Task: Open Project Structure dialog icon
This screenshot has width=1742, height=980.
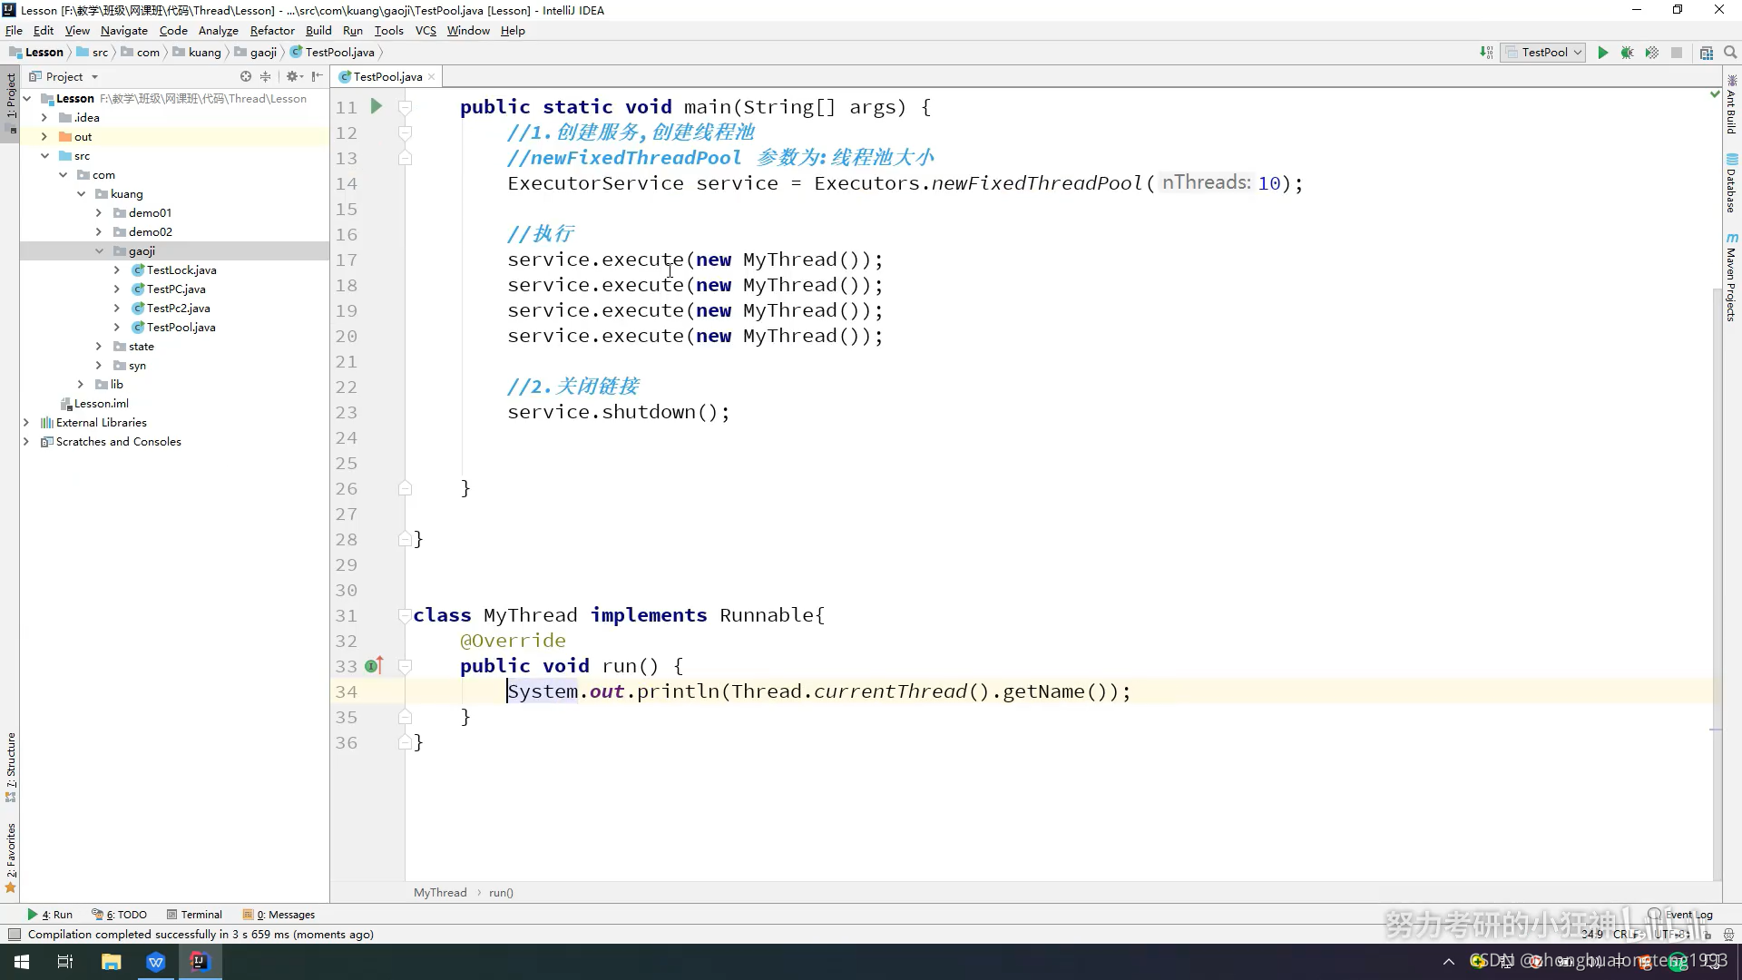Action: (1706, 53)
